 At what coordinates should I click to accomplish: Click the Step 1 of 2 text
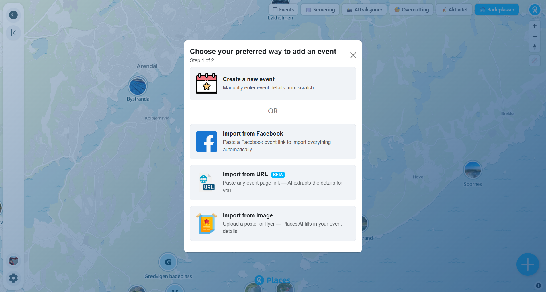(202, 60)
